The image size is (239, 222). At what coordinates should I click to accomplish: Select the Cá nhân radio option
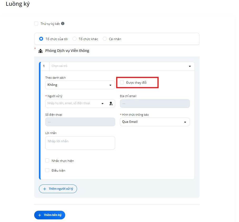pyautogui.click(x=105, y=39)
